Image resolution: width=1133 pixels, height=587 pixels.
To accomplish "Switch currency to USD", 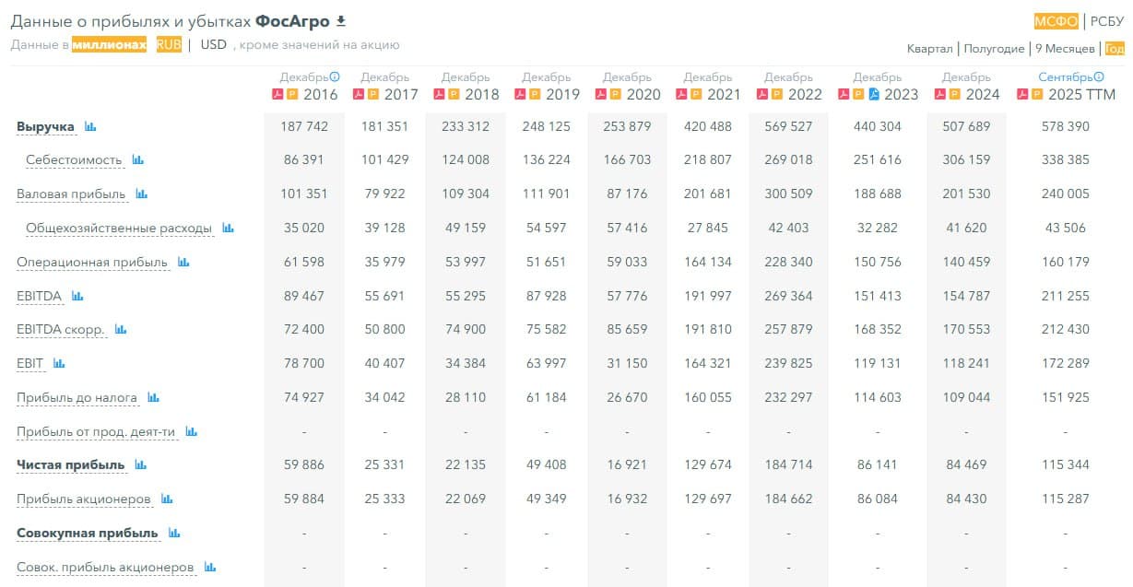I will (213, 44).
